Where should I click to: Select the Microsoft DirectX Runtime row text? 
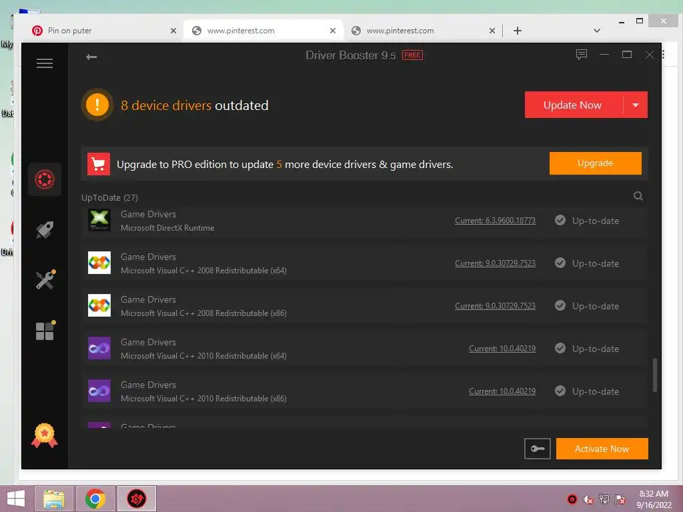click(167, 228)
